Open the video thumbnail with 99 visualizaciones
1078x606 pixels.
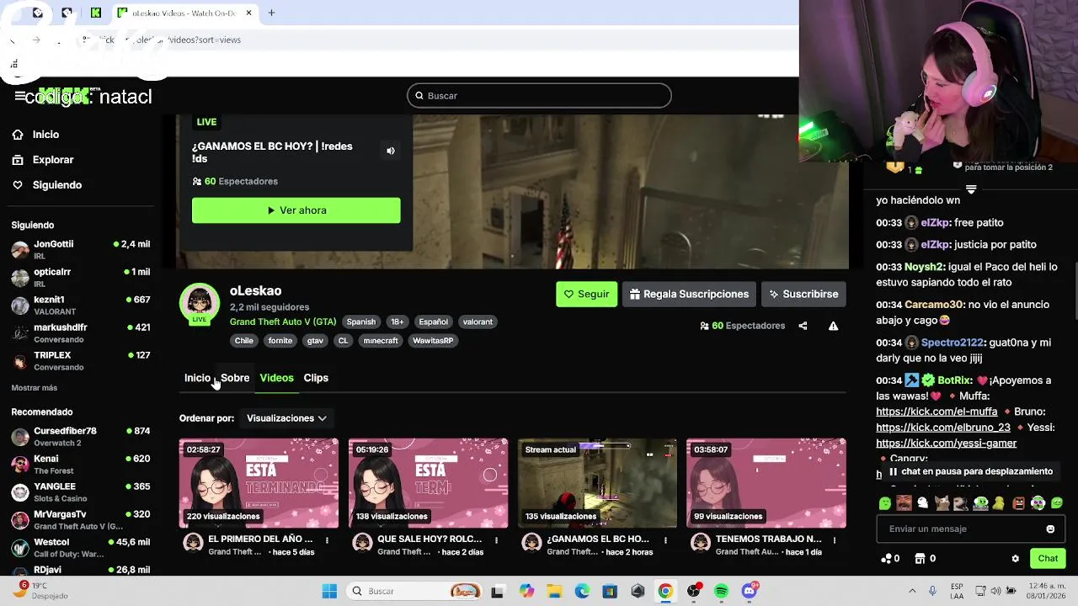(x=766, y=483)
